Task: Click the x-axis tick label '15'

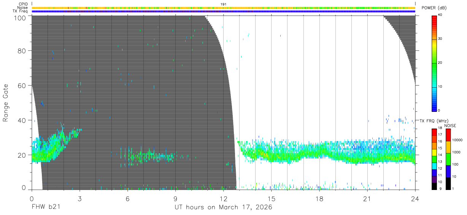Action: 271,199
